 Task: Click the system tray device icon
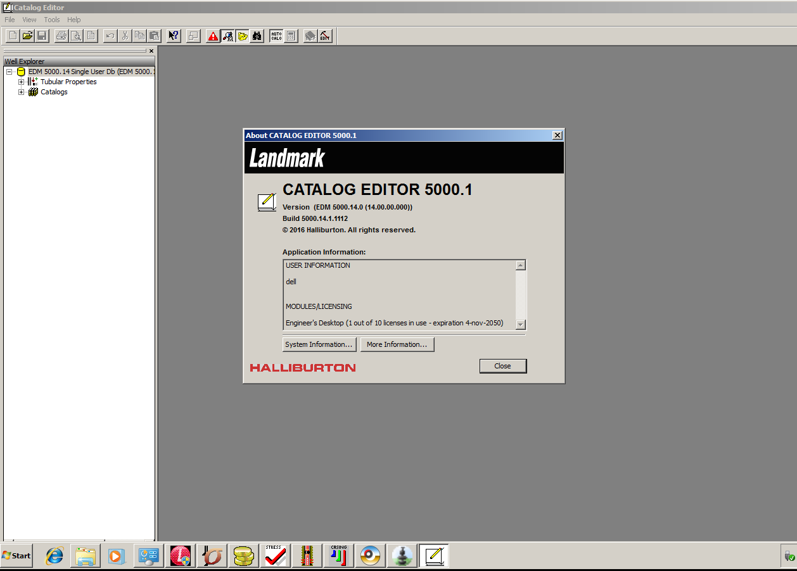coord(789,556)
